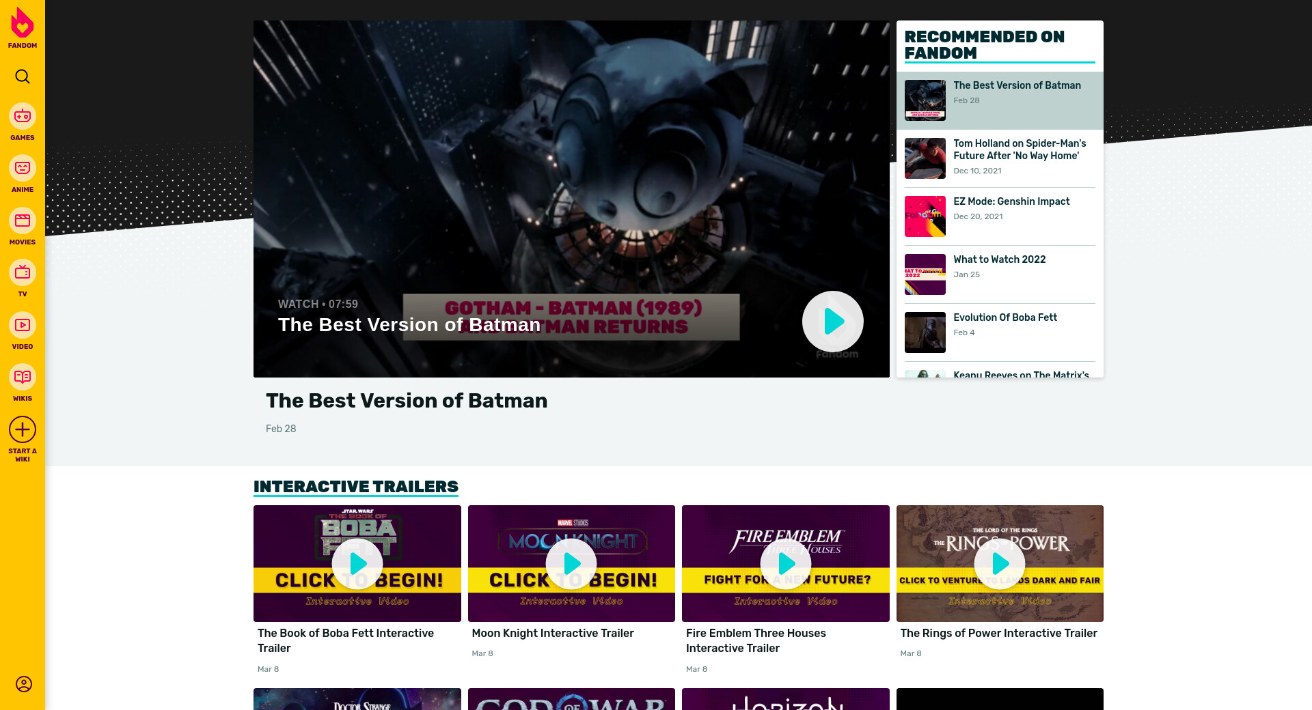1312x710 pixels.
Task: Click the 'GAMES' sidebar label
Action: click(x=23, y=138)
